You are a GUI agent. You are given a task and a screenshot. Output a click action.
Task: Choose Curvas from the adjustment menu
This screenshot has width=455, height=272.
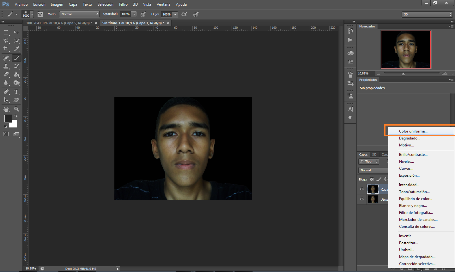(422, 169)
